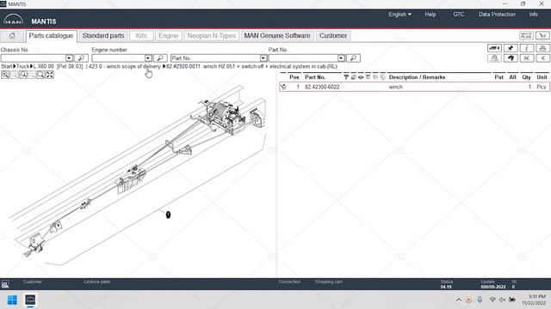Show hidden tray icons chevron
551x309 pixels.
click(459, 300)
